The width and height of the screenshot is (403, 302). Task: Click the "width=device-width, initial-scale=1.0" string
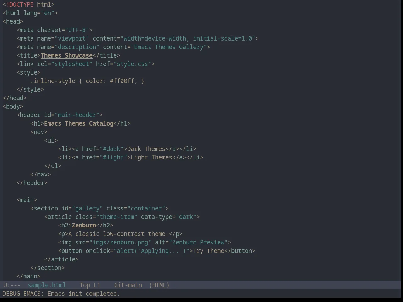188,38
